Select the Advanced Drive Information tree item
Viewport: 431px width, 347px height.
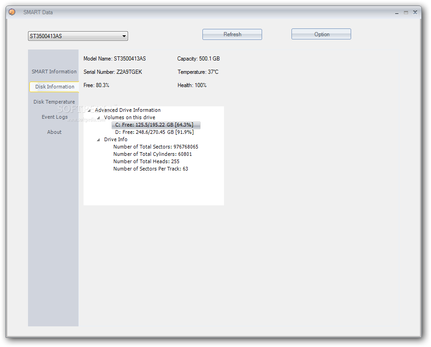128,110
